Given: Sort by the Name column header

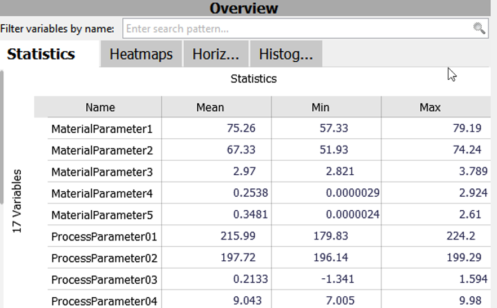Looking at the screenshot, I should (x=100, y=107).
